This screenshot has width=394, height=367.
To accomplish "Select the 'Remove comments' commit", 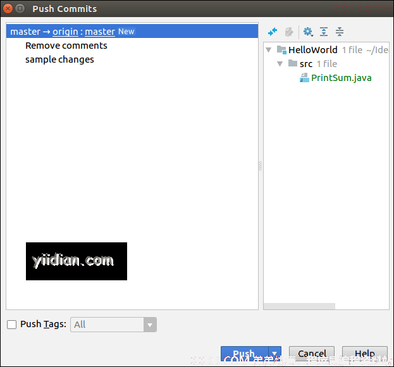I will tap(66, 46).
